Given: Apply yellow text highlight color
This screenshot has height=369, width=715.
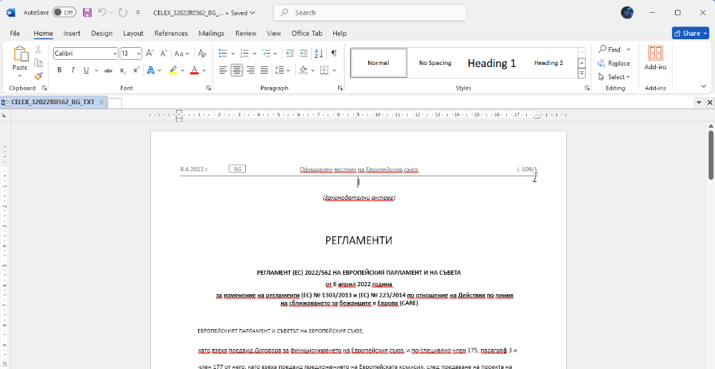Looking at the screenshot, I should [x=173, y=71].
